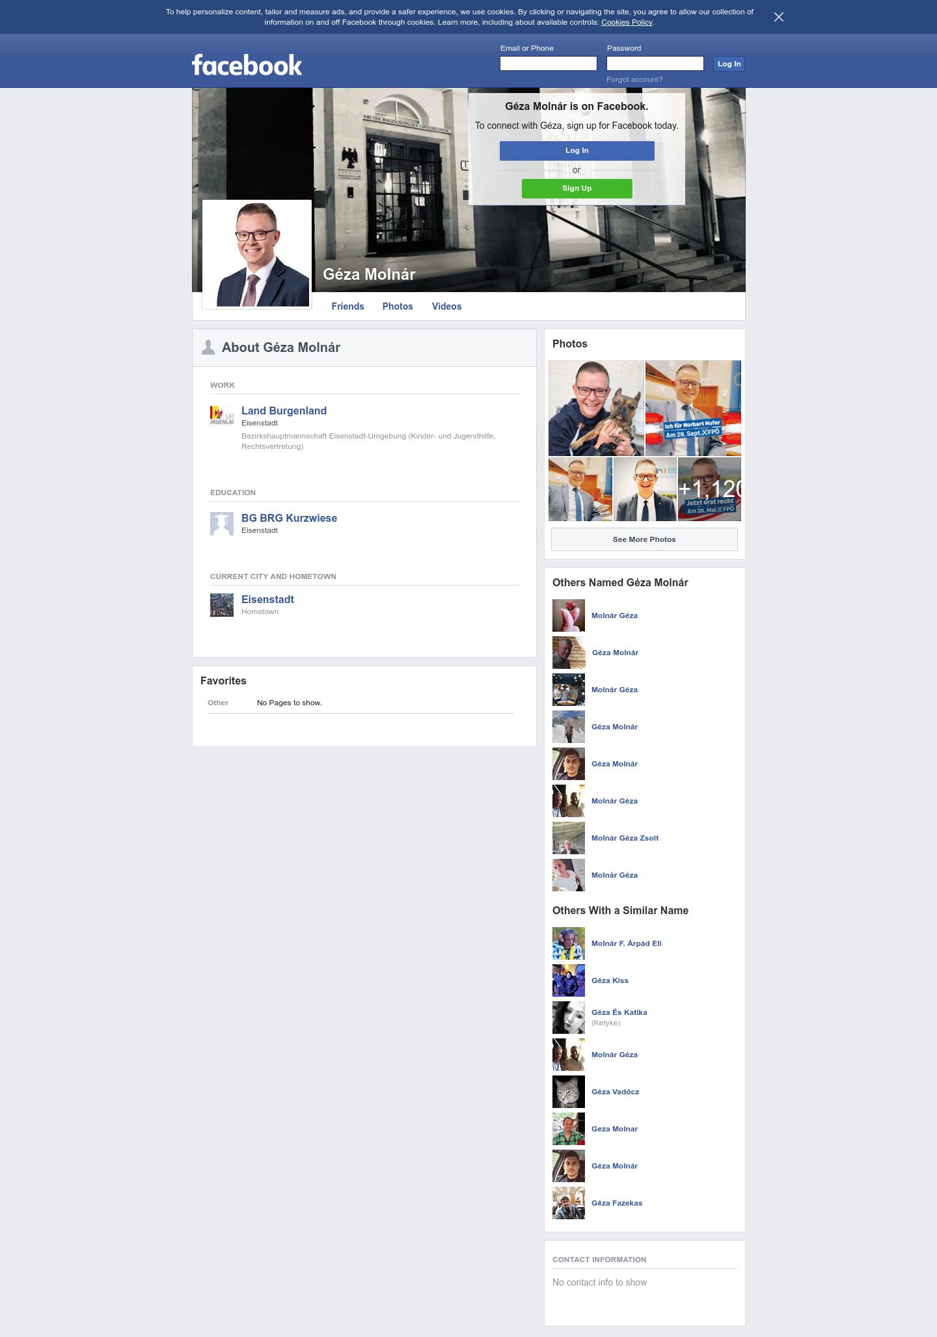937x1337 pixels.
Task: Switch to the Friends tab
Action: pyautogui.click(x=347, y=306)
